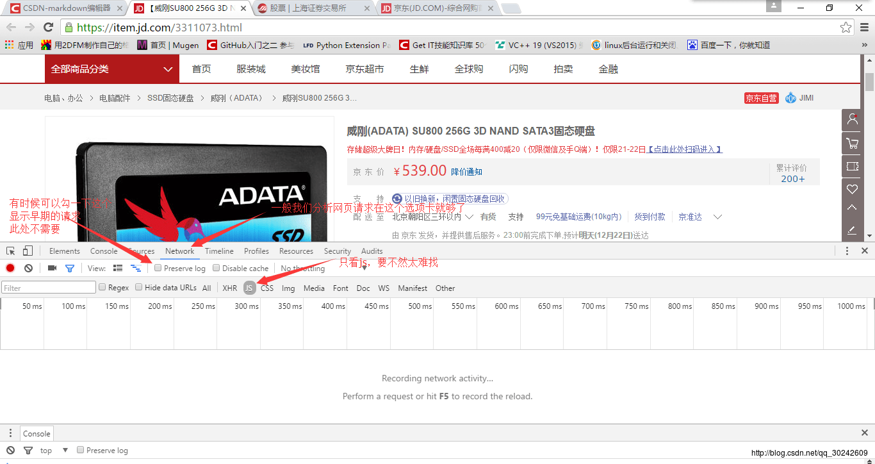Switch to the 股票 上海证券交易所 browser tab
The width and height of the screenshot is (875, 464).
tap(313, 8)
